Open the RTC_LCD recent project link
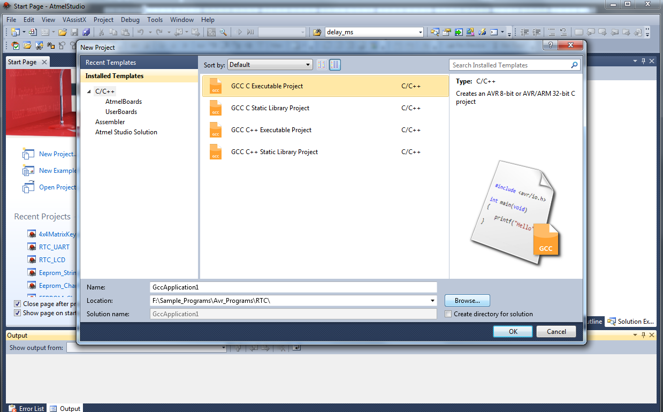The width and height of the screenshot is (663, 412). pyautogui.click(x=52, y=260)
